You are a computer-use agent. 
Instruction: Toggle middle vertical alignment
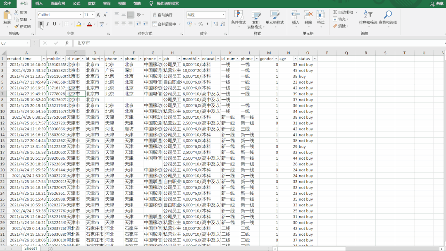pyautogui.click(x=124, y=14)
